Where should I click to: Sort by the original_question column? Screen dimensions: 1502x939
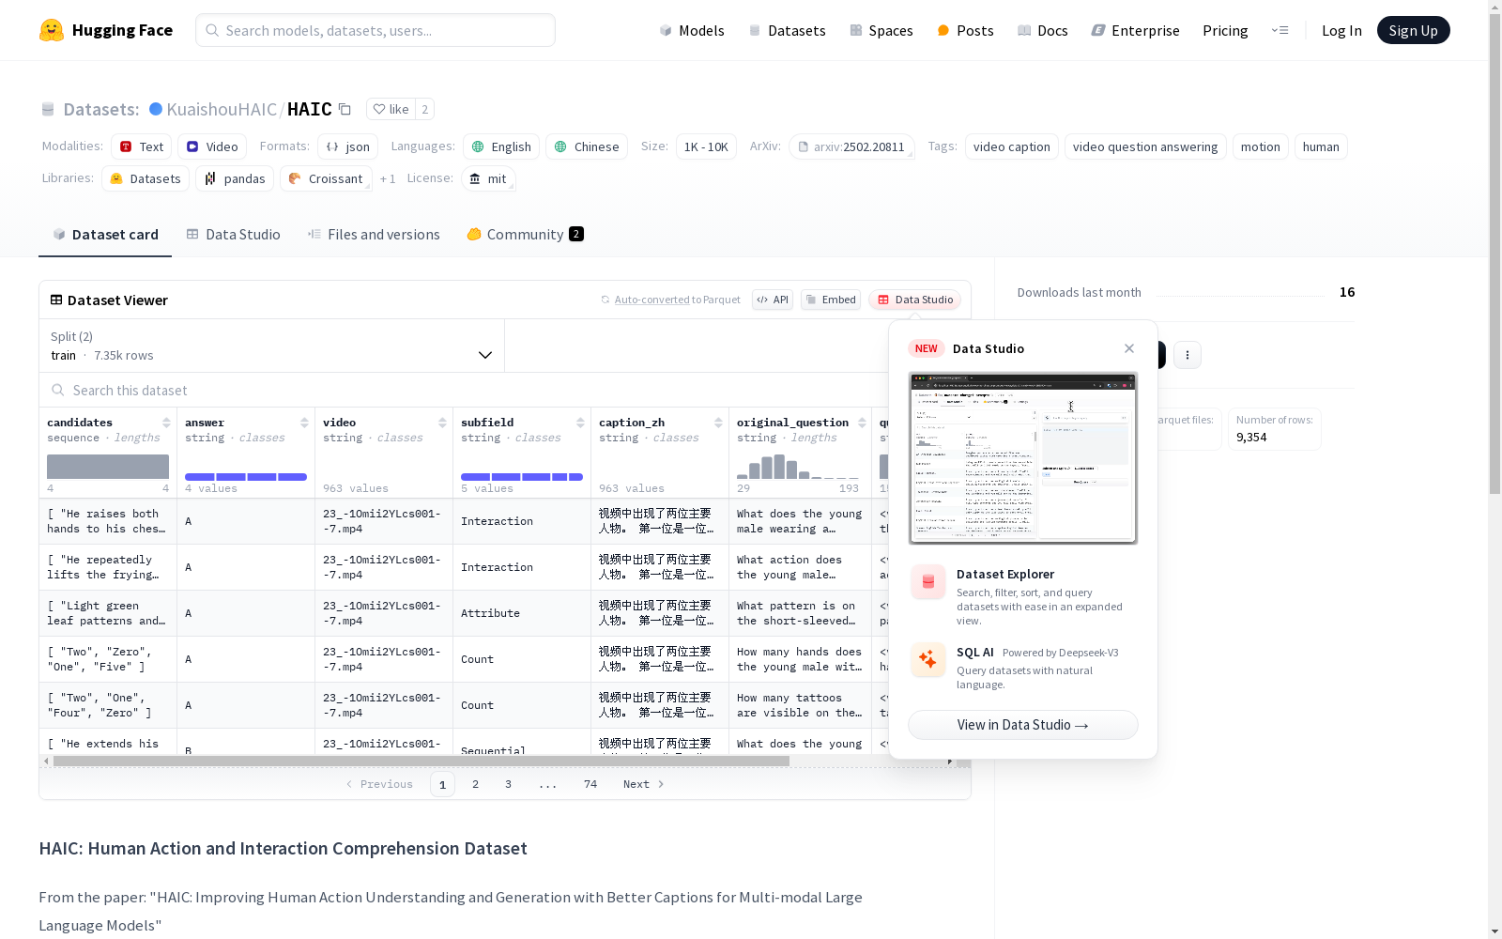(862, 423)
